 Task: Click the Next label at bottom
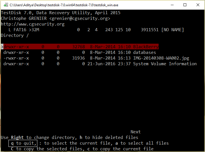[x=135, y=132]
